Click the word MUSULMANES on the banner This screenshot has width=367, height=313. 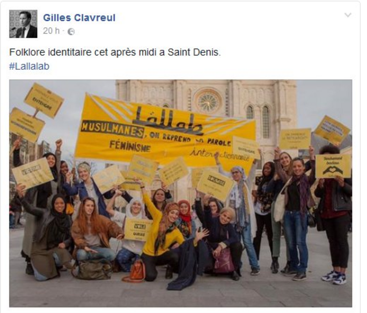coord(112,130)
